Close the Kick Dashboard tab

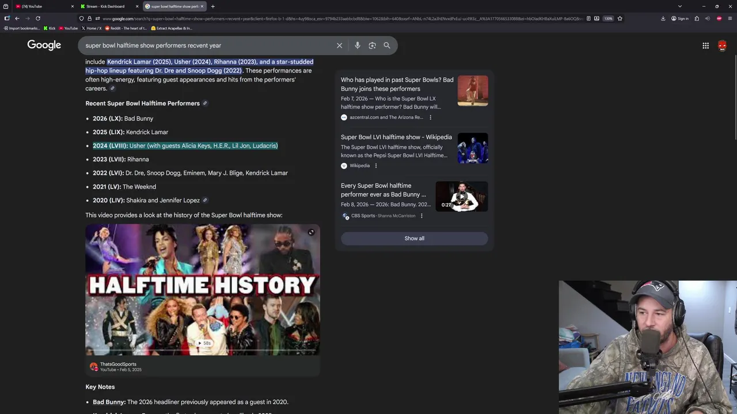click(137, 6)
